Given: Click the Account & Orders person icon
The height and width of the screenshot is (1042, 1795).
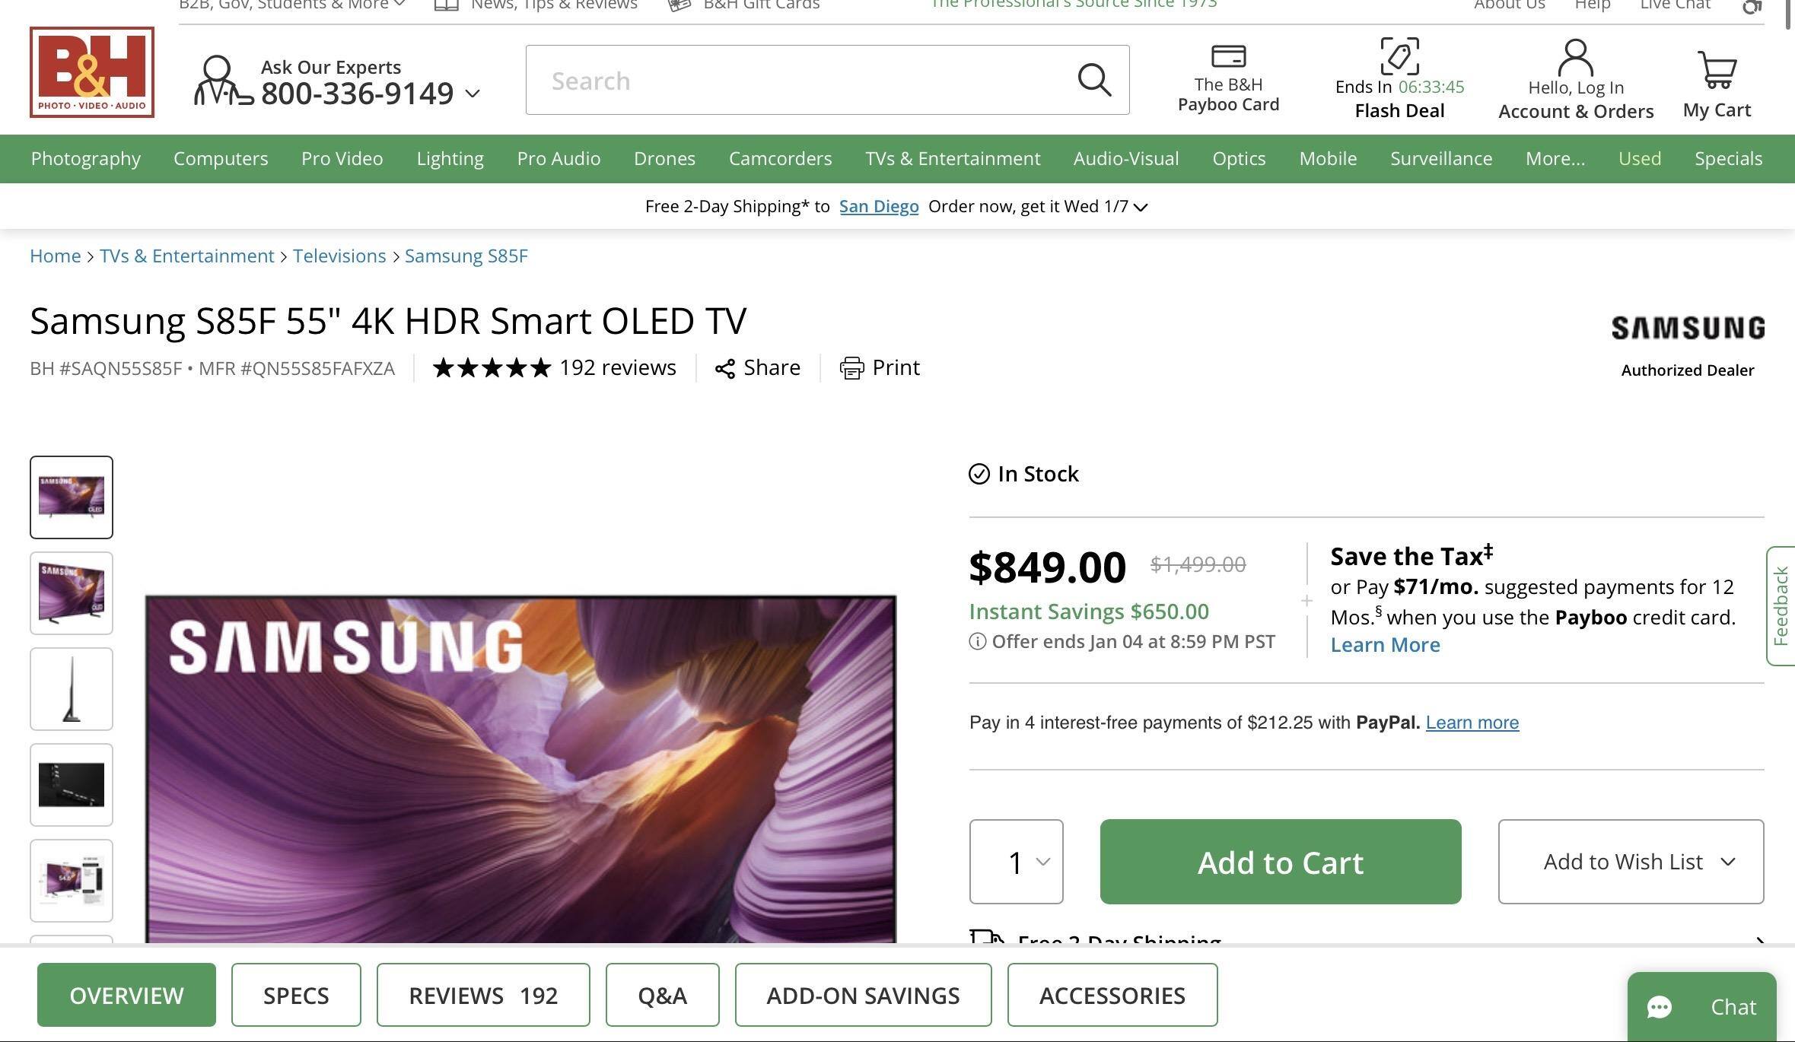Looking at the screenshot, I should pyautogui.click(x=1575, y=58).
